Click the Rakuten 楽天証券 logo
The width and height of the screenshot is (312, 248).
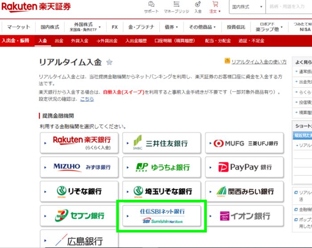36,7
